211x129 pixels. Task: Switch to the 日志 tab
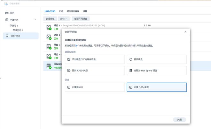61,11
